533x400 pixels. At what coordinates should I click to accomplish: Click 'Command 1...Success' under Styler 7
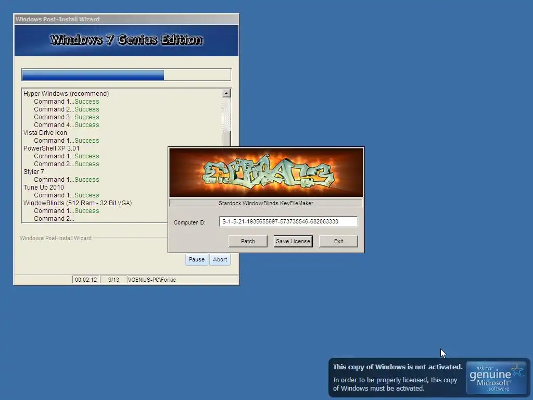pyautogui.click(x=66, y=180)
